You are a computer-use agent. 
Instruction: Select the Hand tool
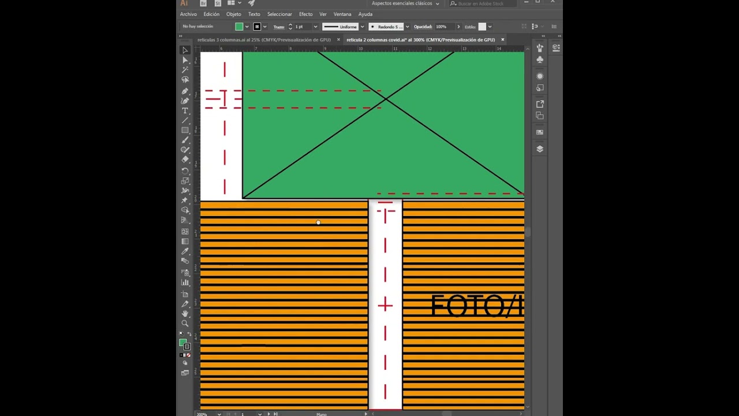click(185, 313)
